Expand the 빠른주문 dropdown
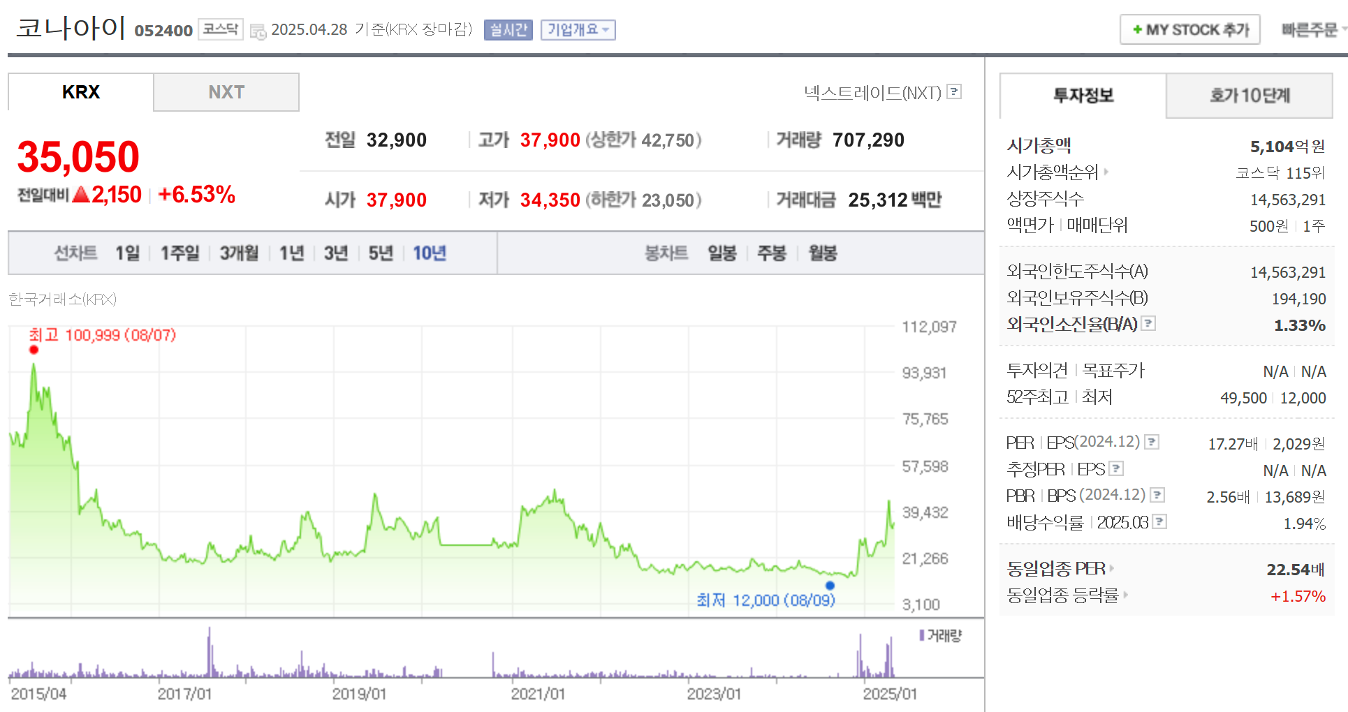The height and width of the screenshot is (712, 1348). coord(1314,30)
